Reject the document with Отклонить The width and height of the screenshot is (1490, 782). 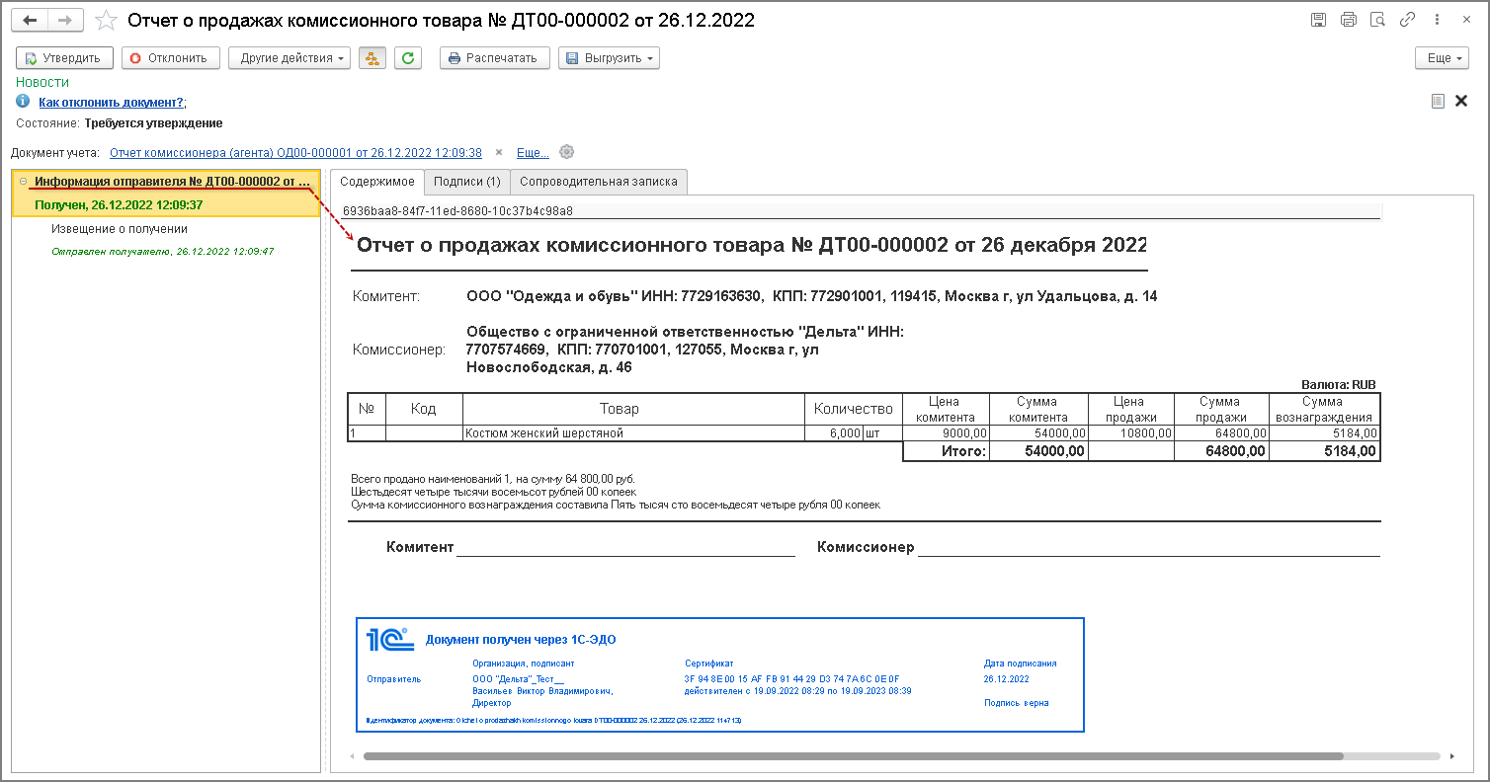click(x=171, y=58)
